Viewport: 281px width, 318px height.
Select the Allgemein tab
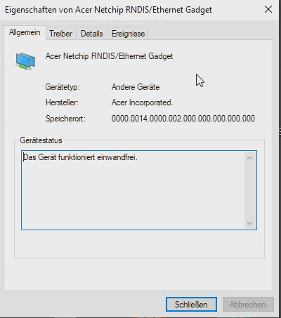coord(25,32)
